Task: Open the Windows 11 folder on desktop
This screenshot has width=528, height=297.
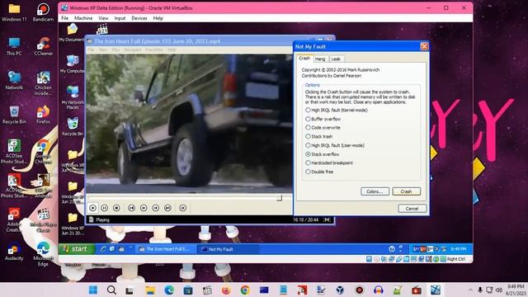Action: pos(14,12)
